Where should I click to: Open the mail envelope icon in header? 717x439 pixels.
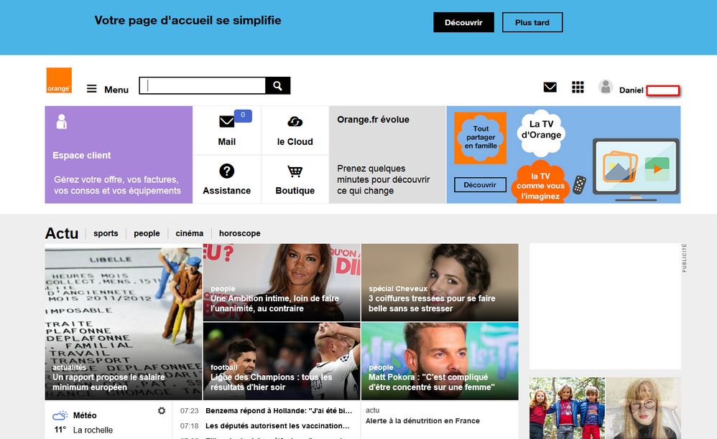pos(550,88)
